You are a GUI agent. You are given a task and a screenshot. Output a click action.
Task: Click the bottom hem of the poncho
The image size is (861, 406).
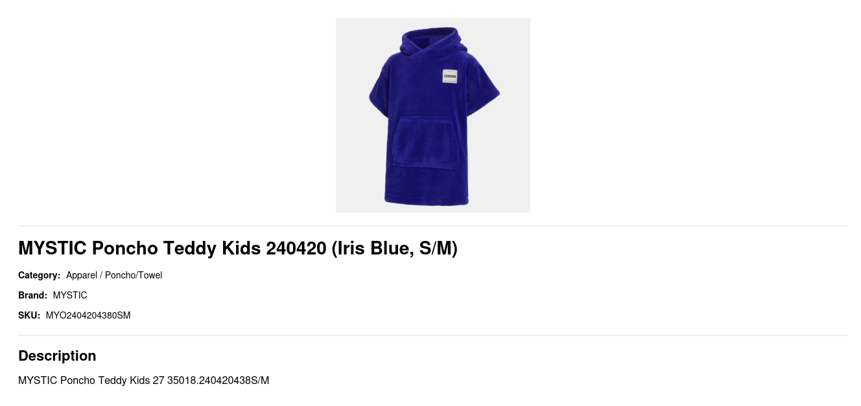[x=427, y=199]
